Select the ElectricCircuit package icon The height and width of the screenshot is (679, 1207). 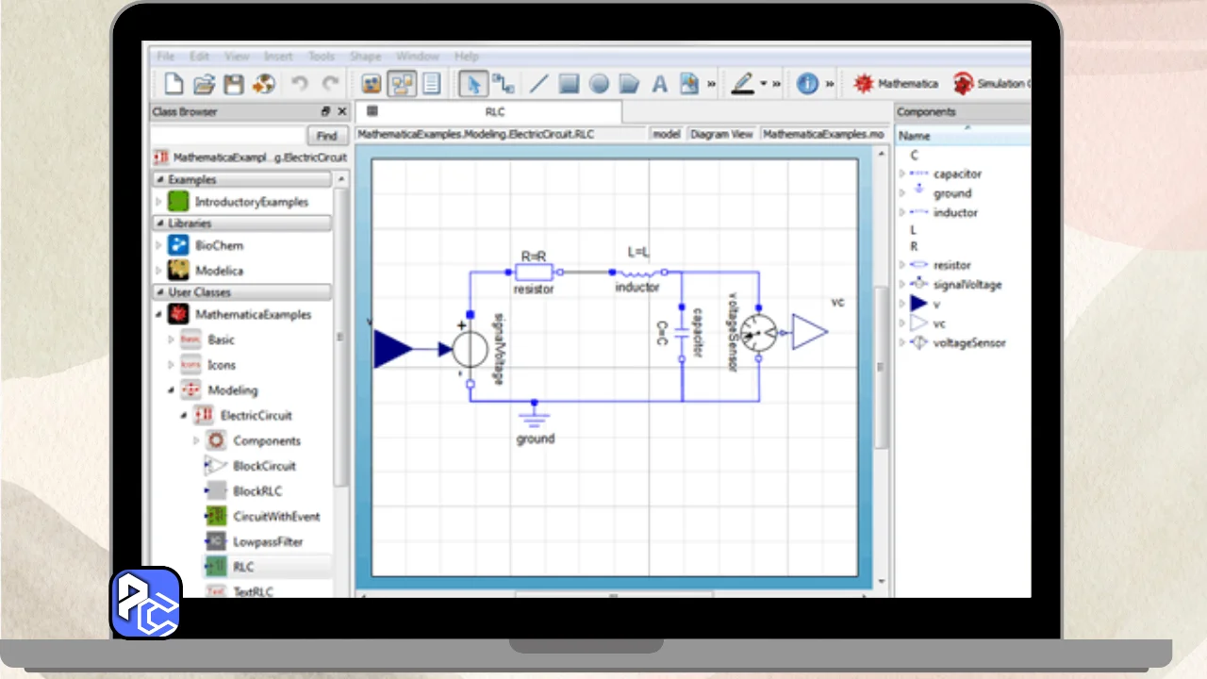(204, 415)
